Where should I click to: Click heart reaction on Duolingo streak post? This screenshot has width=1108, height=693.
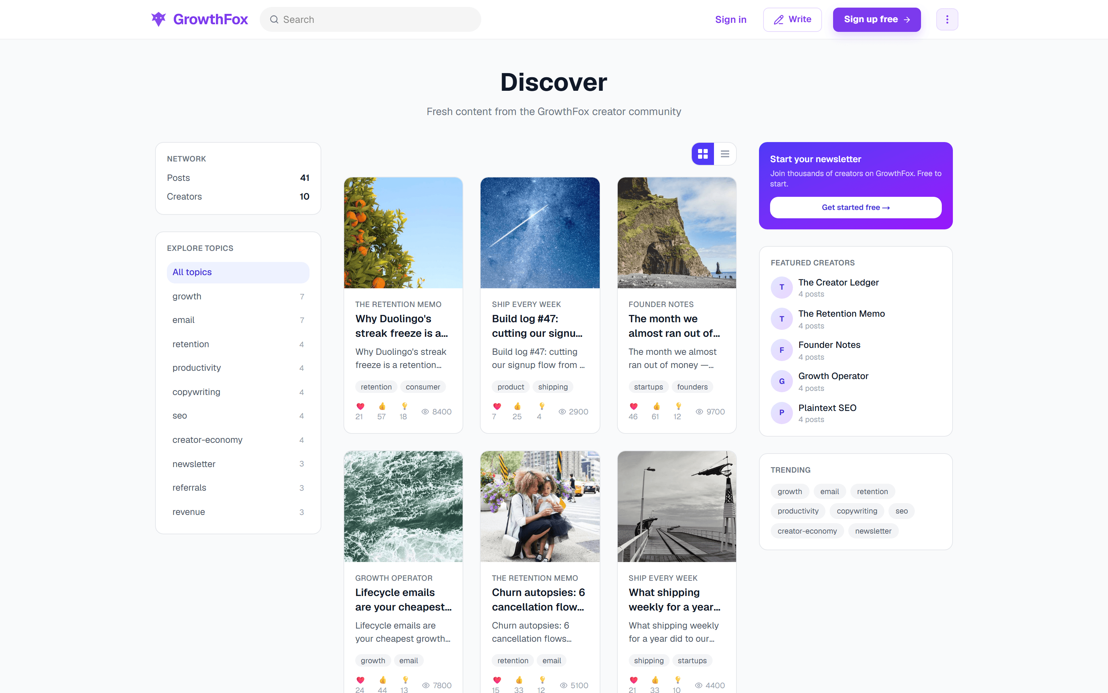[360, 406]
